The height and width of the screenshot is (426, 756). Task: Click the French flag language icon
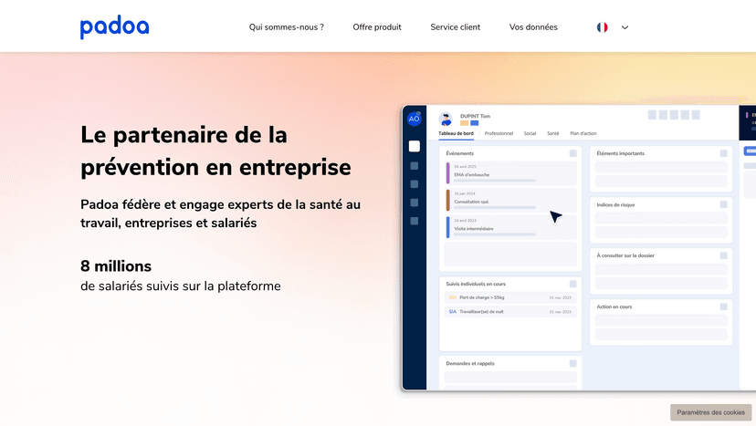[603, 27]
